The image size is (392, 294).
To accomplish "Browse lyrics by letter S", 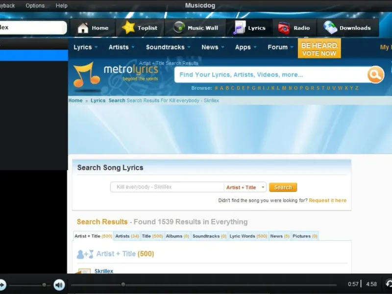I will click(x=318, y=88).
